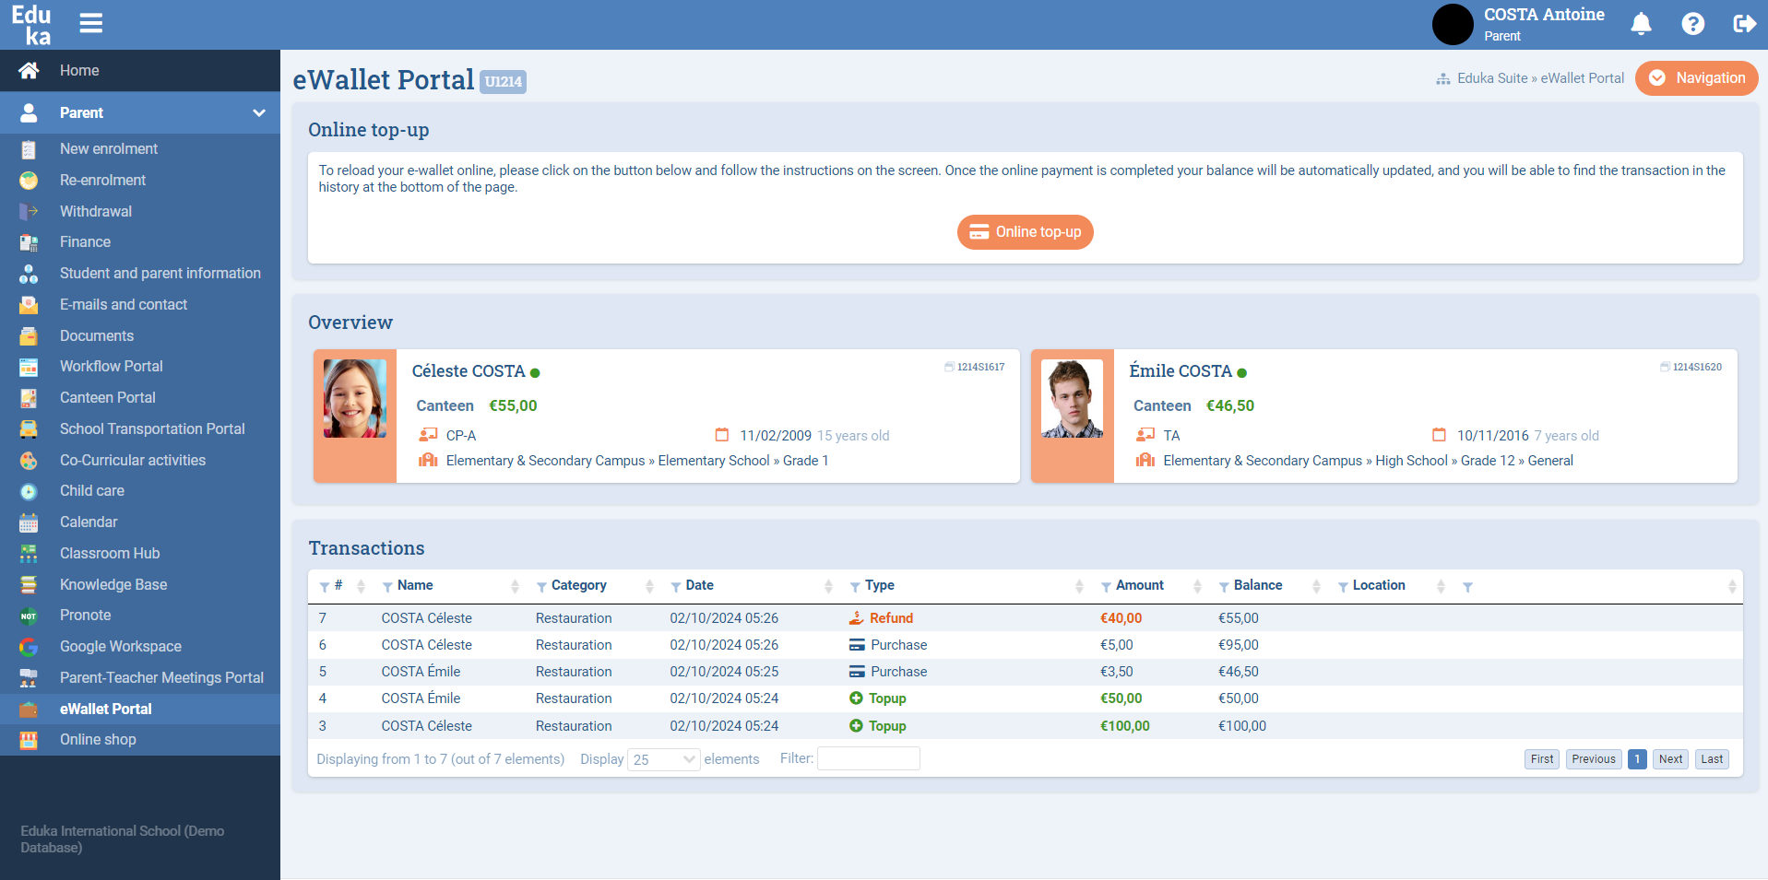Open the elements-per-page dropdown
This screenshot has height=880, width=1768.
(663, 759)
